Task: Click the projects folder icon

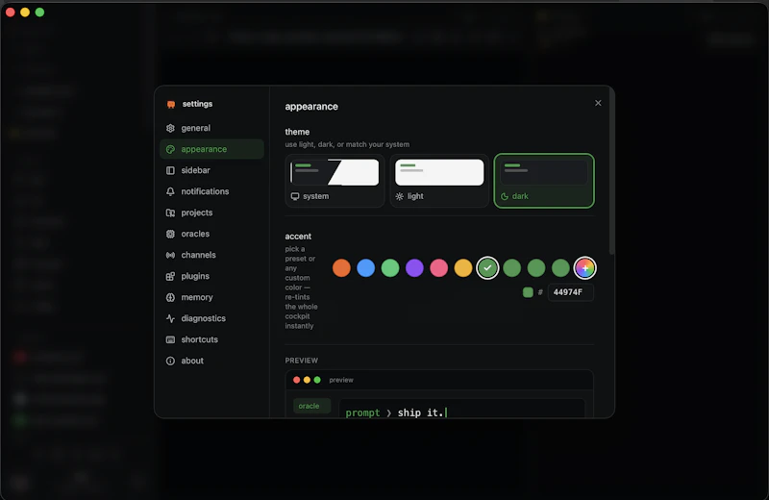Action: click(170, 212)
